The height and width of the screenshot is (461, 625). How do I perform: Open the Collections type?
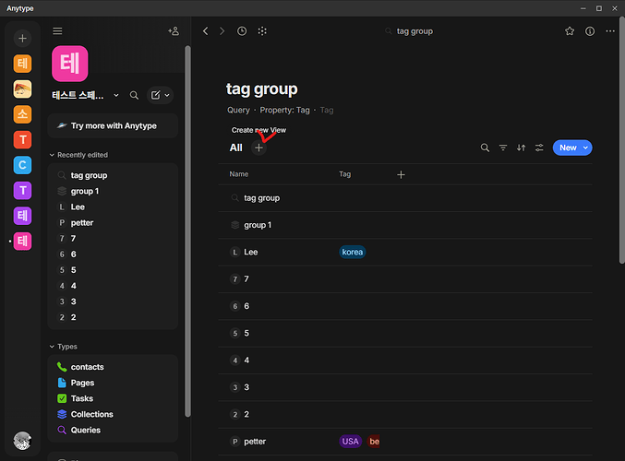pyautogui.click(x=113, y=414)
